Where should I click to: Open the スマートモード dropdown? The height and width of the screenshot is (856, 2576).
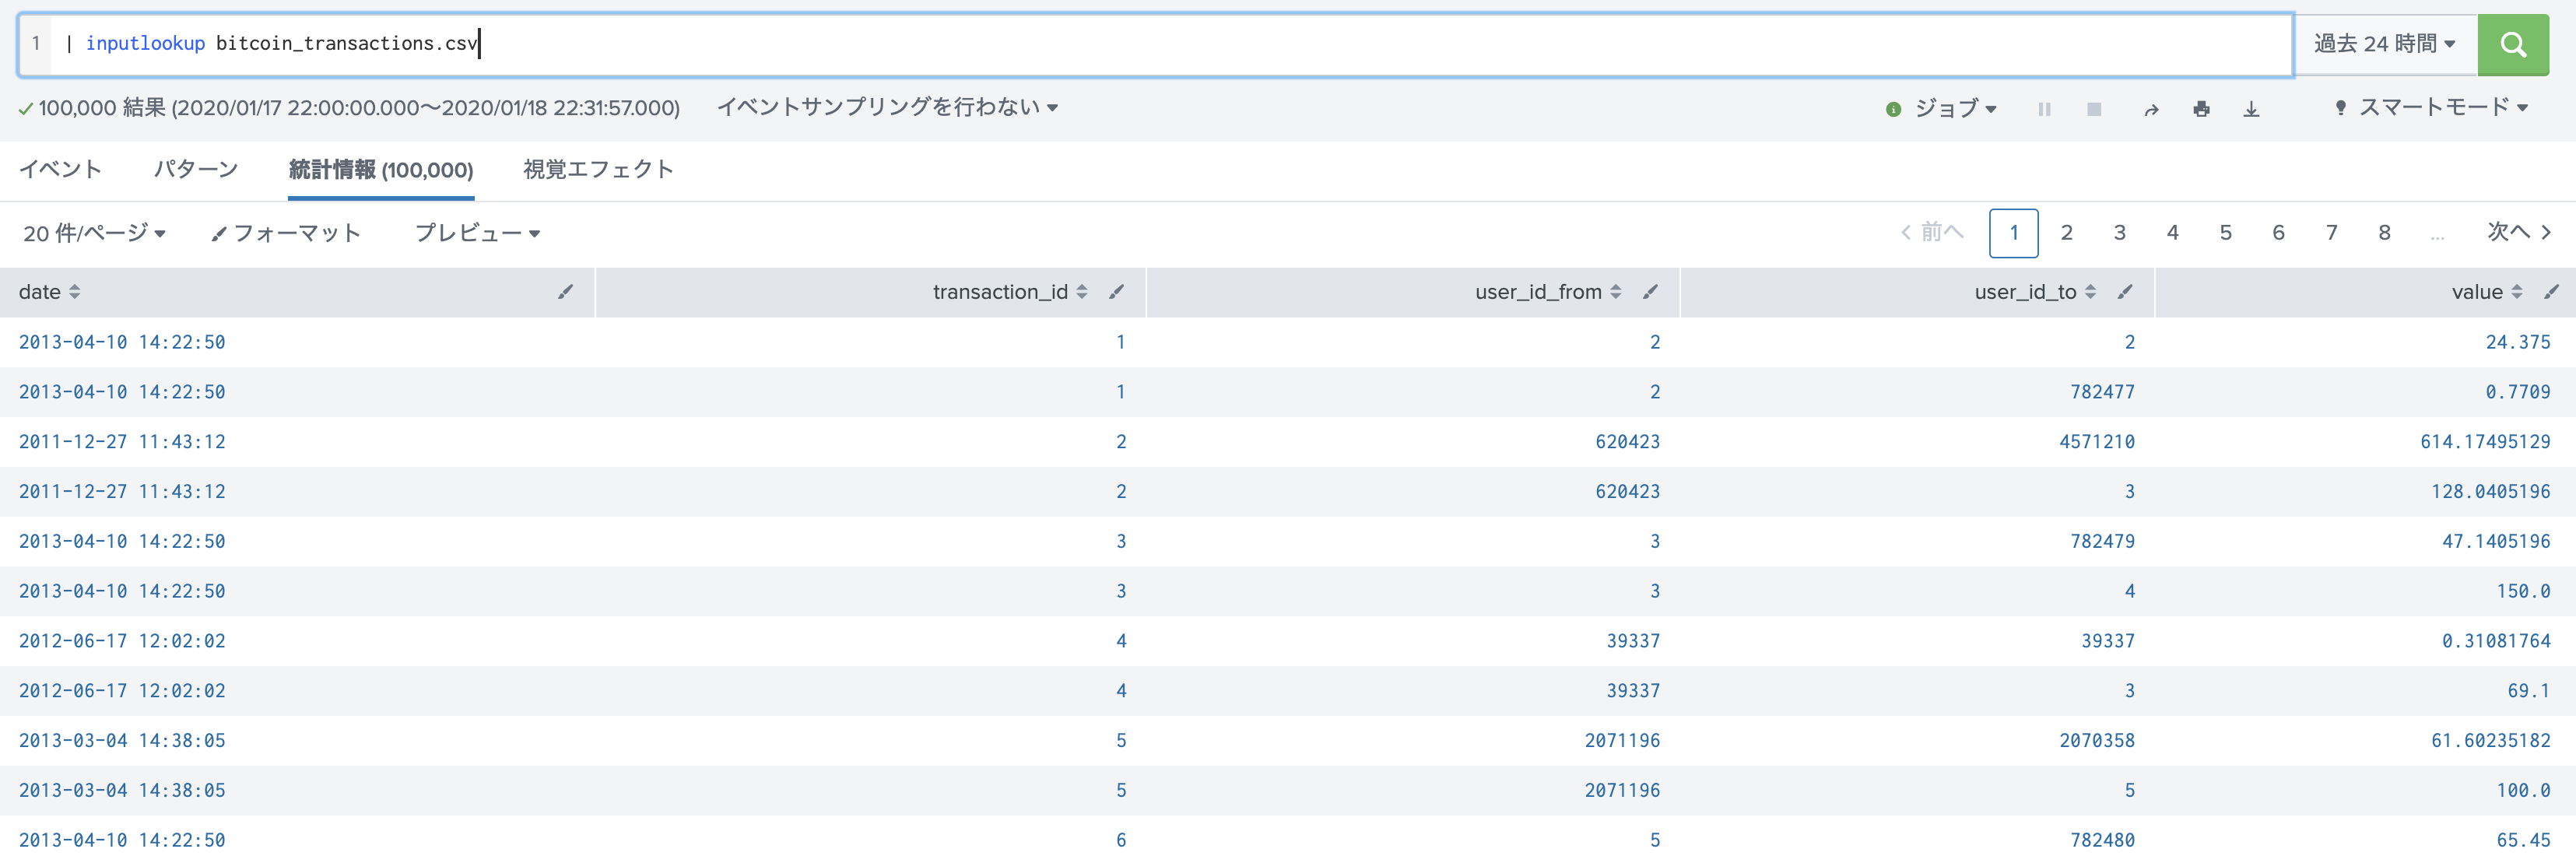(x=2433, y=108)
